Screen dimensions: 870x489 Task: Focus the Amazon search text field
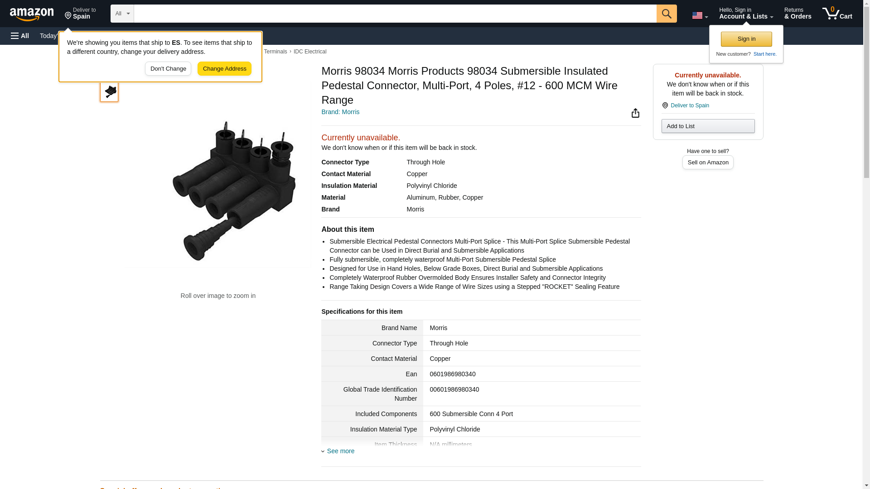(x=394, y=14)
